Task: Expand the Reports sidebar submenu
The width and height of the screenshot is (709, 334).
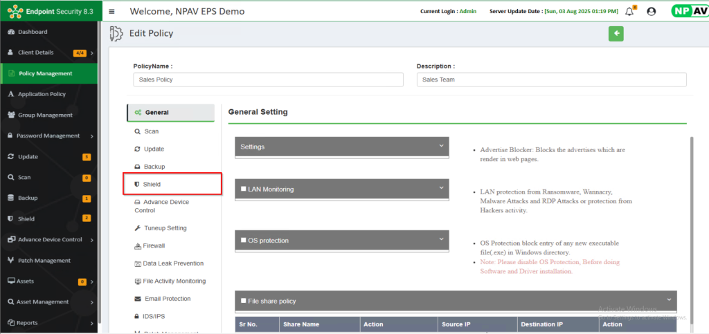Action: 91,323
